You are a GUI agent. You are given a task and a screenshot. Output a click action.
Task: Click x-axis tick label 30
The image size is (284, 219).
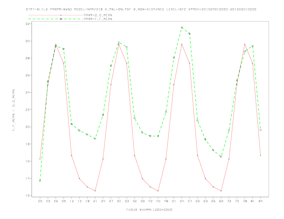click(119, 201)
